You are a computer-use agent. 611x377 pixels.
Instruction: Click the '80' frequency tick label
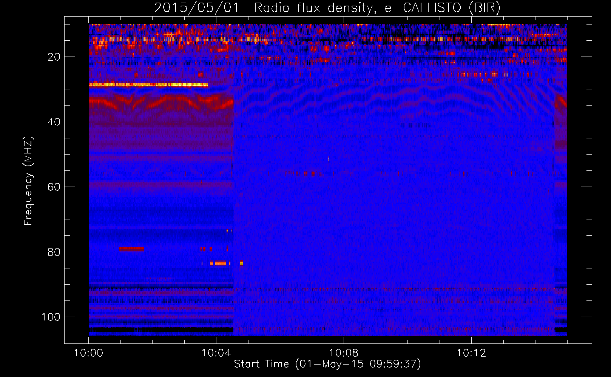tap(54, 252)
